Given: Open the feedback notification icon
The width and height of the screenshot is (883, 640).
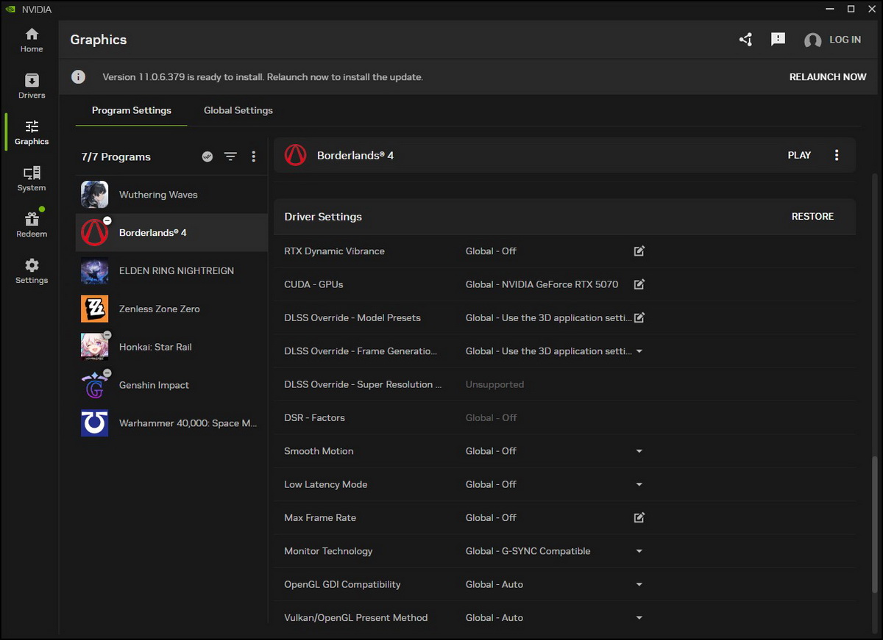Looking at the screenshot, I should coord(778,40).
